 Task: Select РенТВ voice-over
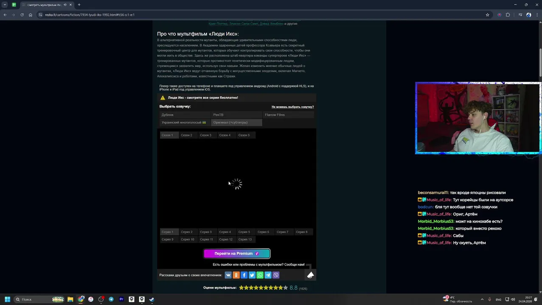[x=236, y=115]
